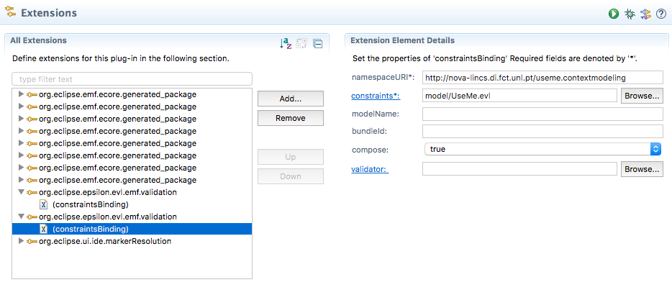Open the constraints* hyperlink
The height and width of the screenshot is (290, 672).
pos(376,96)
